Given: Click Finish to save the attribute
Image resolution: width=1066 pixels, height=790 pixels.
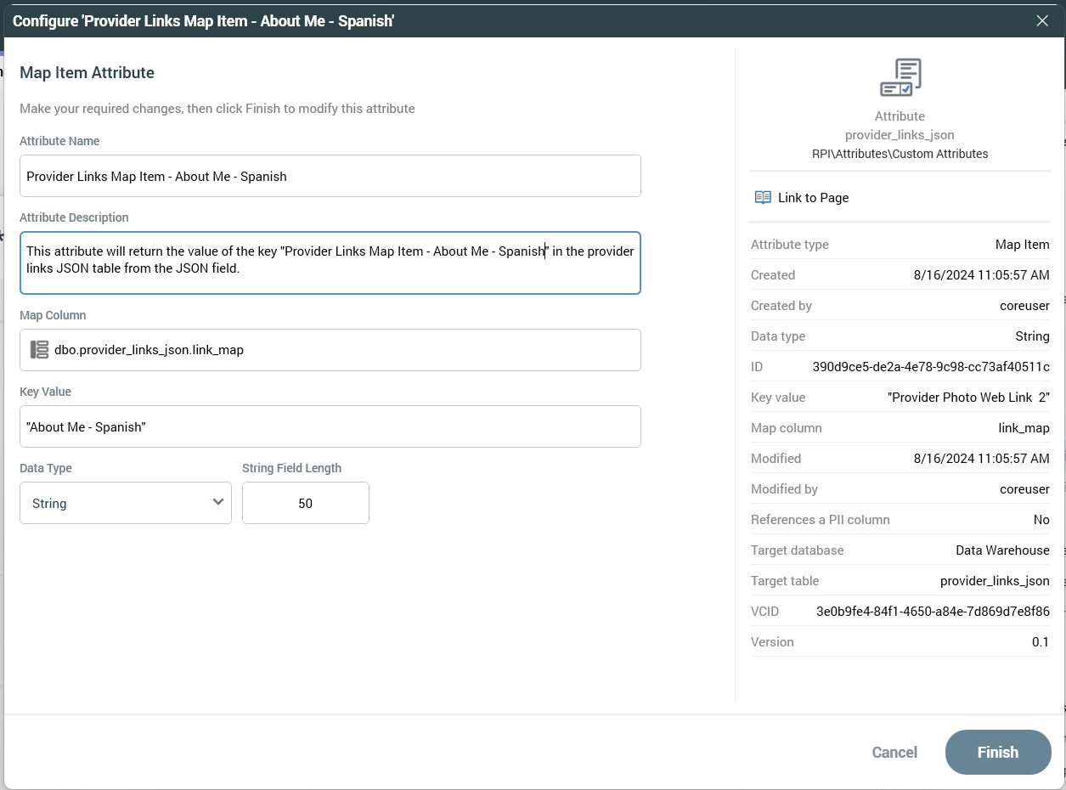Looking at the screenshot, I should (997, 752).
